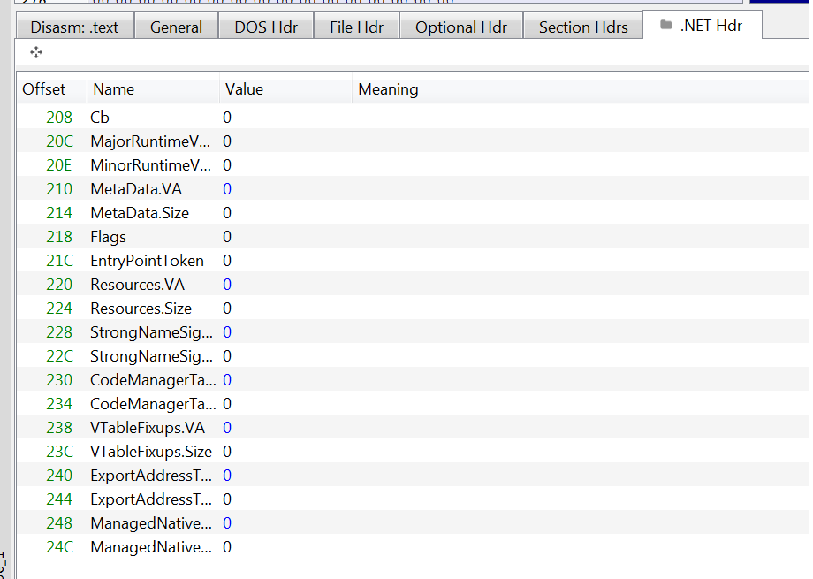Select the ManagedNative... name at offset 248
Screen dimensions: 813x579
(151, 523)
